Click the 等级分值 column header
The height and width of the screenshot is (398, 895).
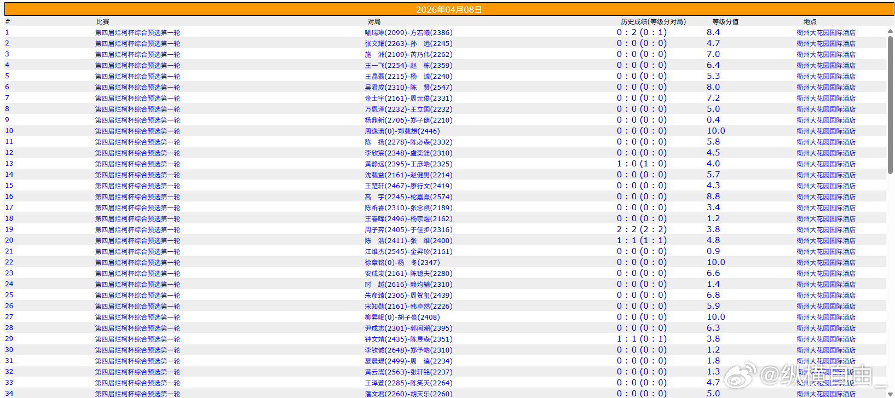click(725, 22)
